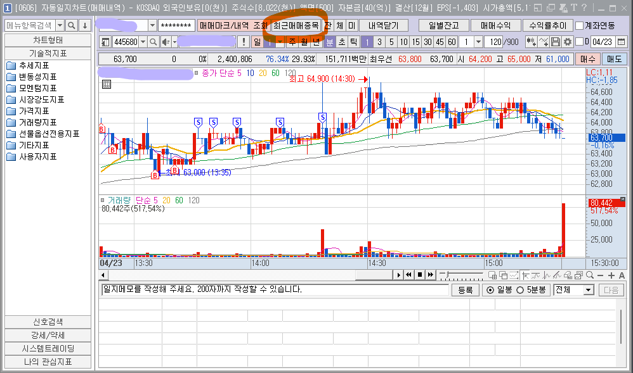633x373 pixels.
Task: Click the fast-forward button under the chart
Action: click(x=431, y=275)
